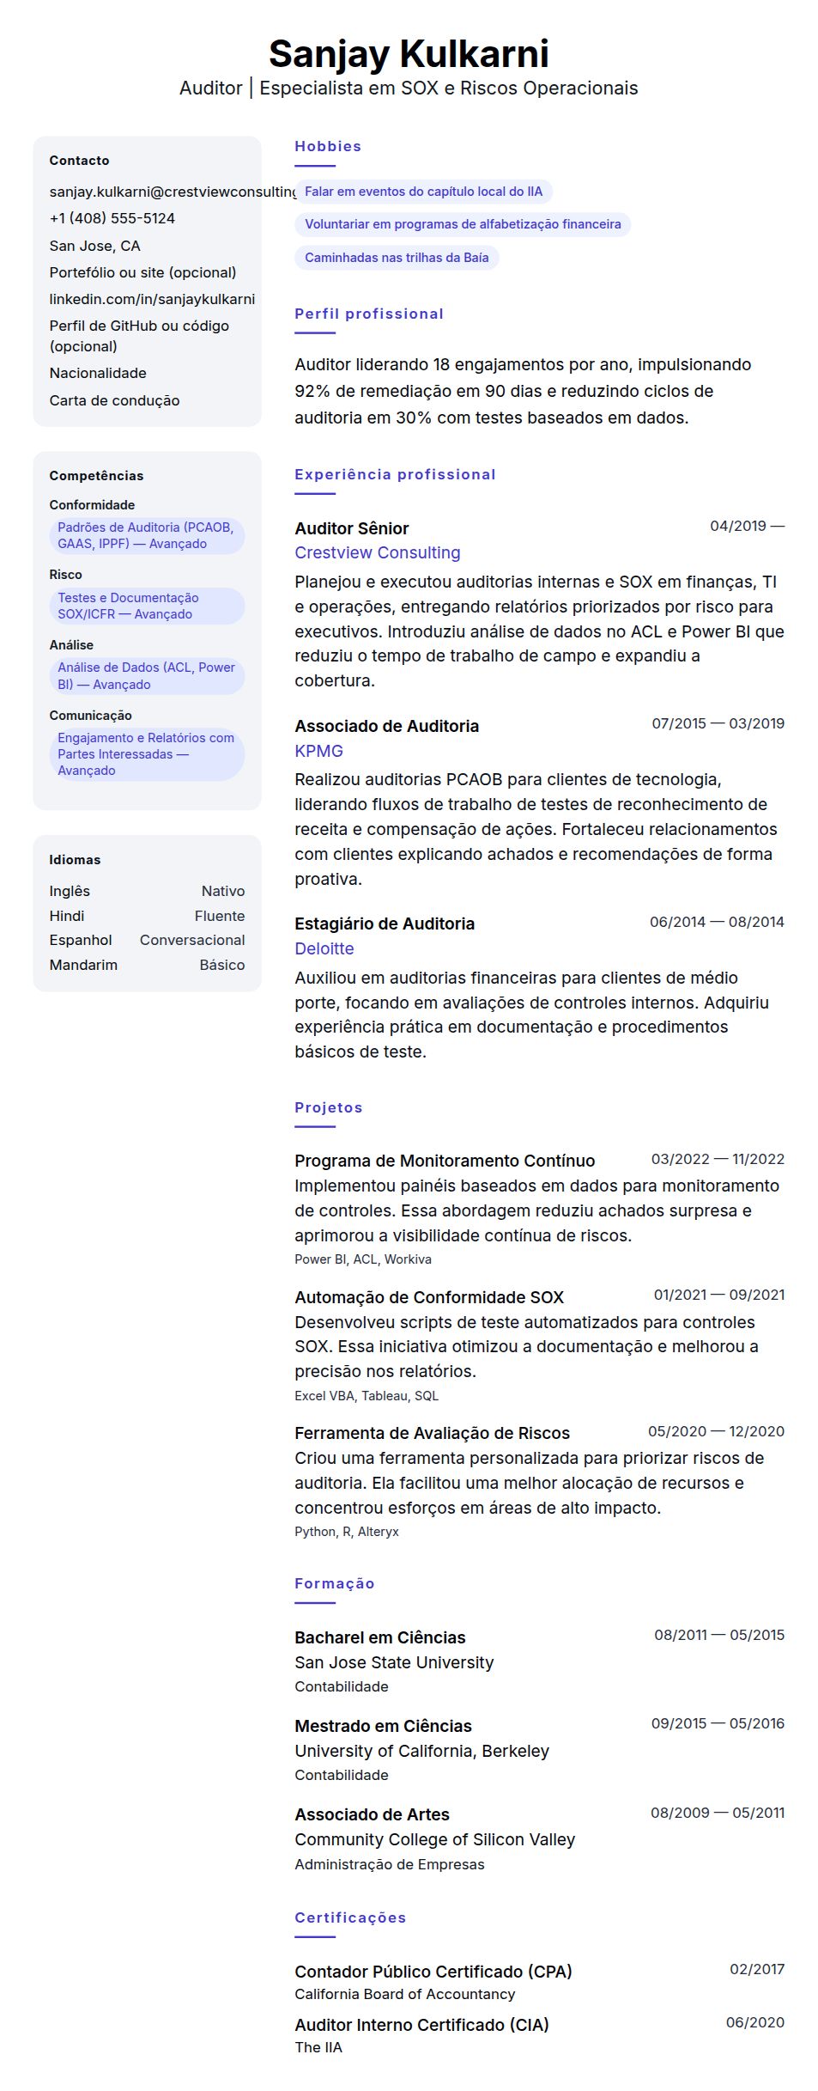Viewport: 818px width, 2091px height.
Task: Click 'Administração de Empresas' field text
Action: pos(390,1864)
